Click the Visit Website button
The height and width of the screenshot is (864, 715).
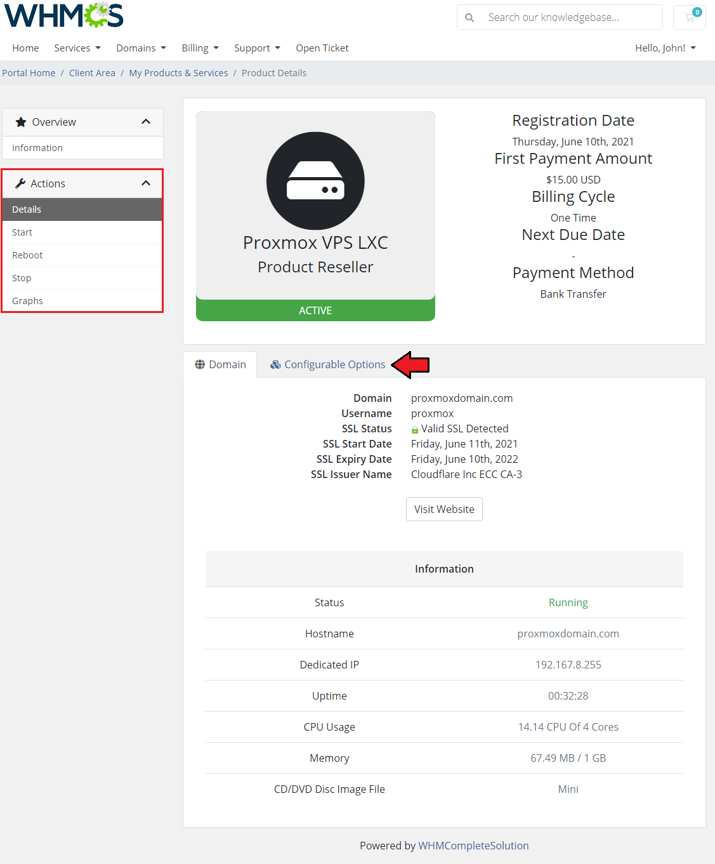[x=444, y=509]
